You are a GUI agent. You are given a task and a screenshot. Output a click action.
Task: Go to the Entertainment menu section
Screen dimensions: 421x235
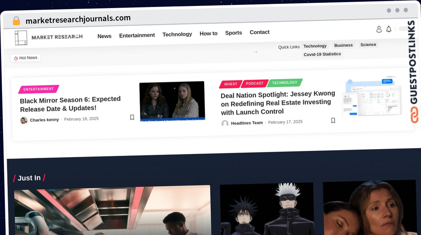click(x=137, y=35)
